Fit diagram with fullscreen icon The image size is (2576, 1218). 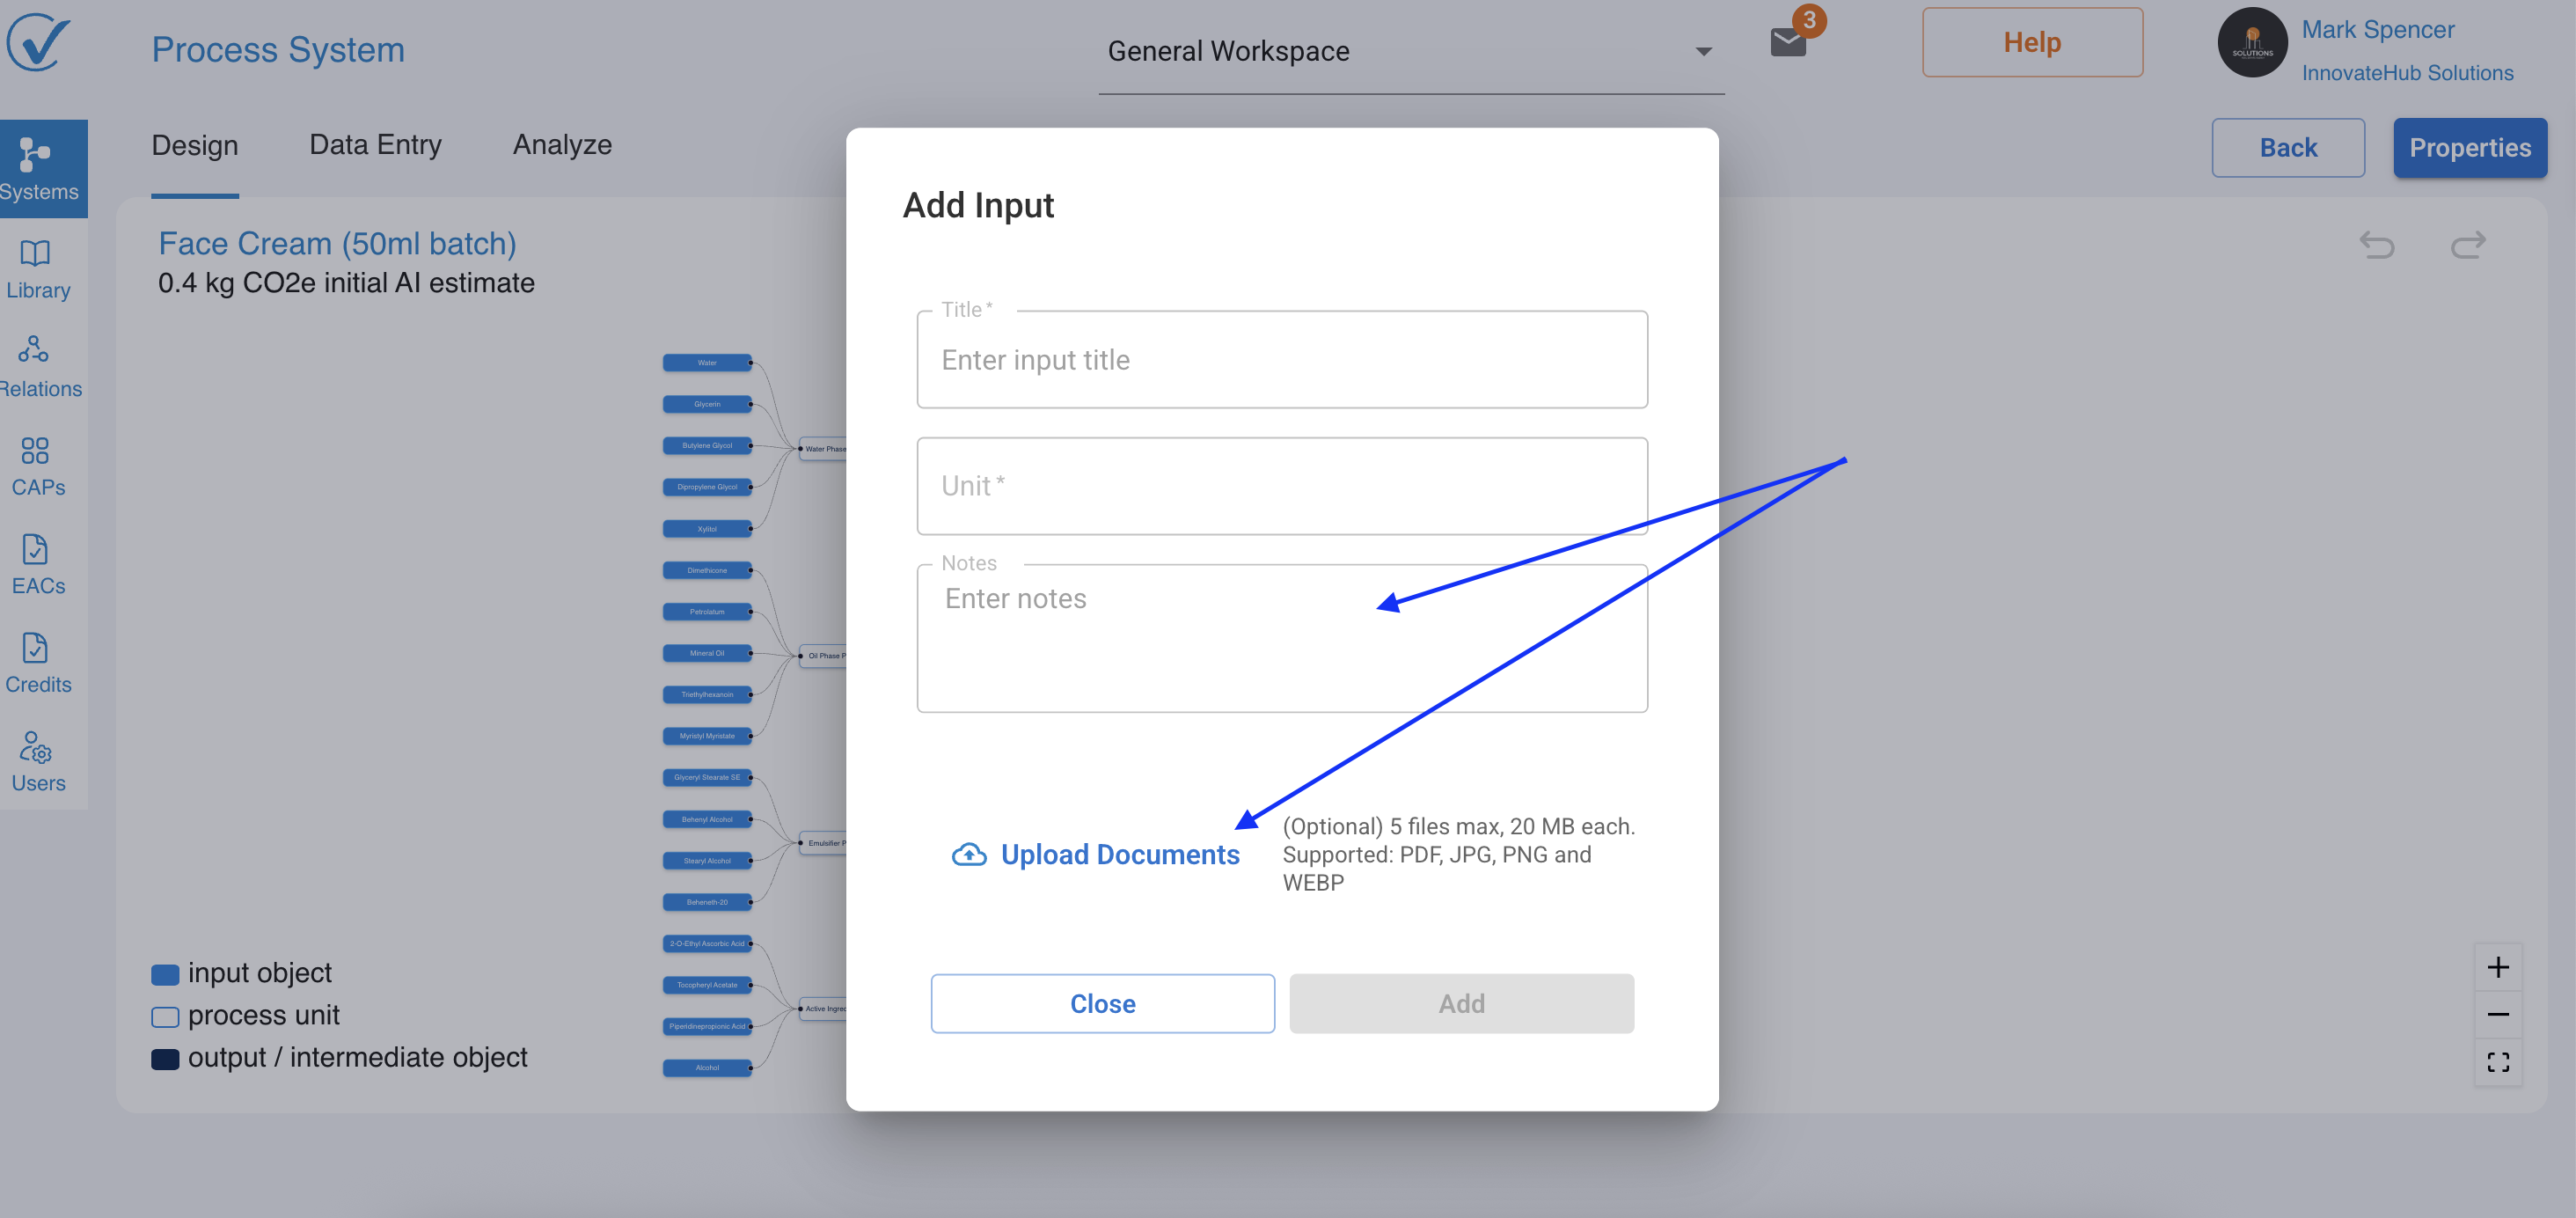(2497, 1062)
